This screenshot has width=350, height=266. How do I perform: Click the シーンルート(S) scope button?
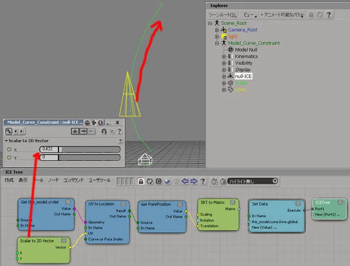(223, 15)
